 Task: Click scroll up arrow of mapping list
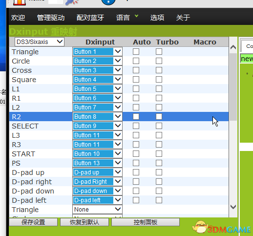pos(233,47)
